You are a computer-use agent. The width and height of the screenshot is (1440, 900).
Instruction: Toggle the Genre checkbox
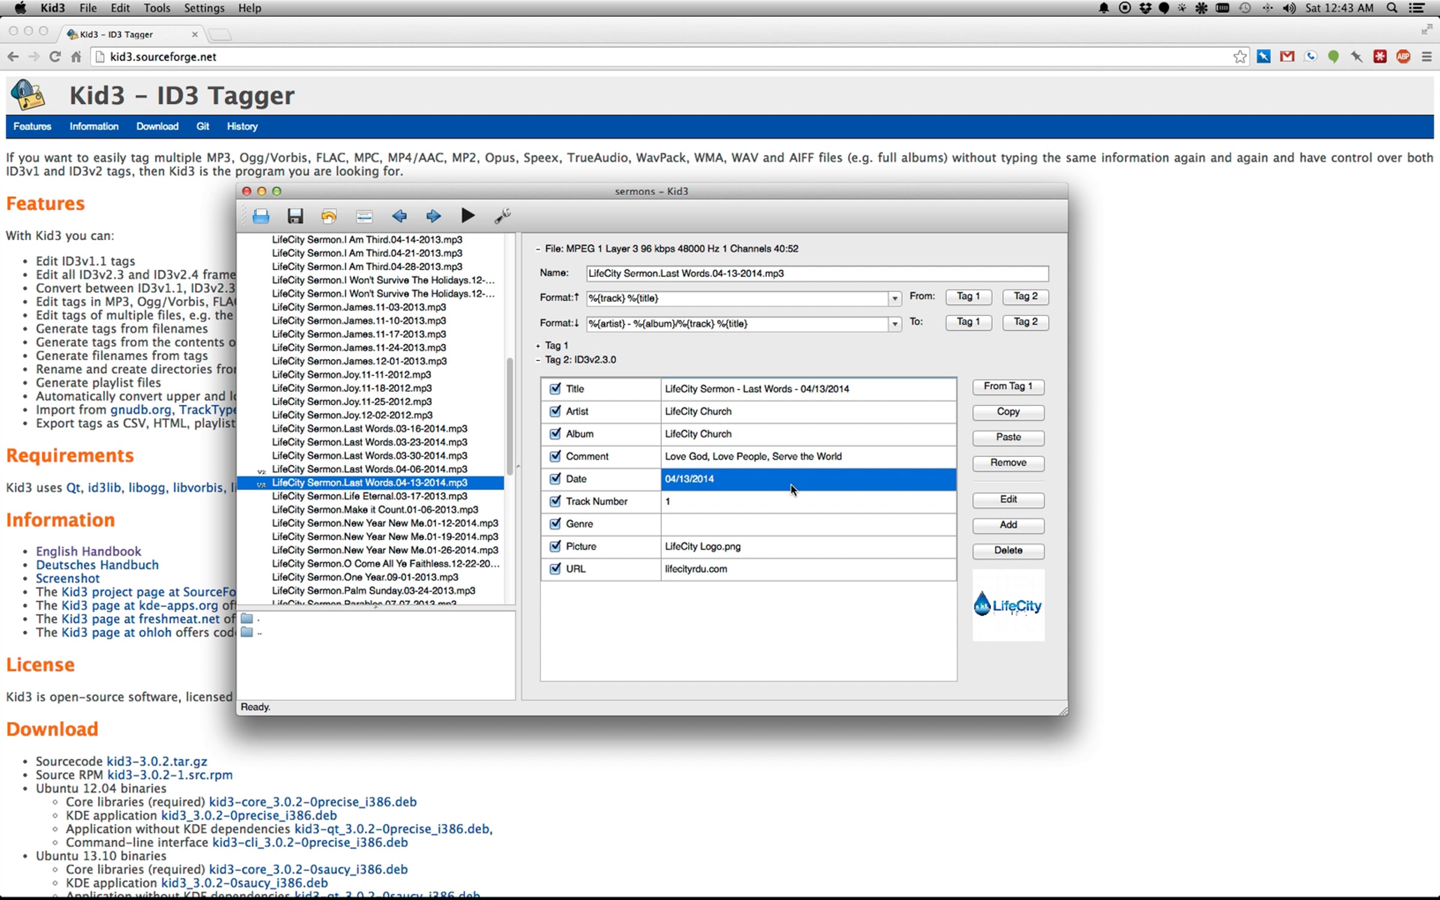coord(555,524)
